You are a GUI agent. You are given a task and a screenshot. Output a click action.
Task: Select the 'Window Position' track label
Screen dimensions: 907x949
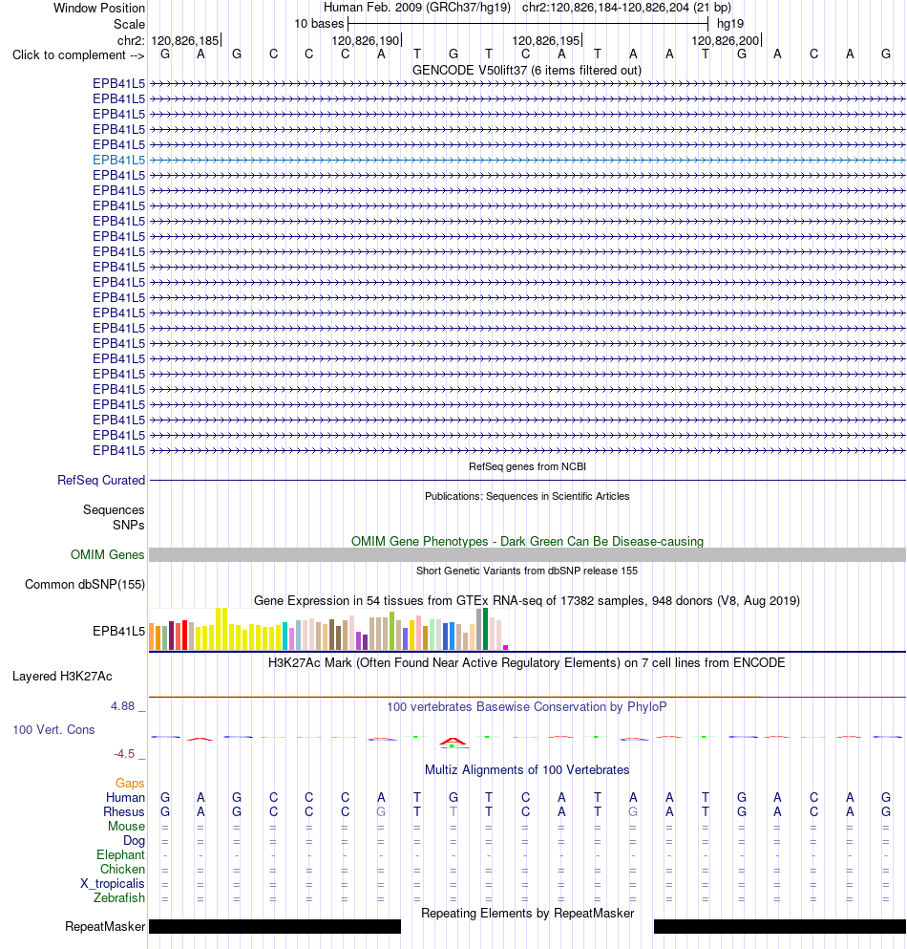point(99,8)
